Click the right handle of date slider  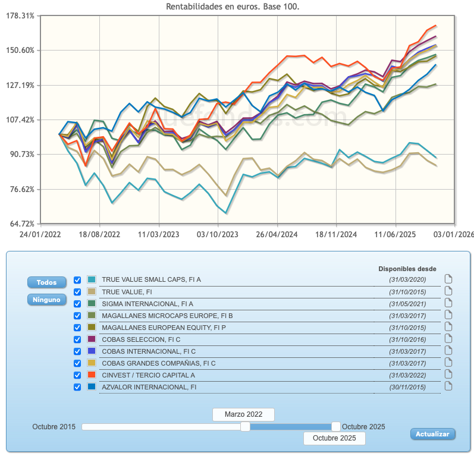click(336, 426)
